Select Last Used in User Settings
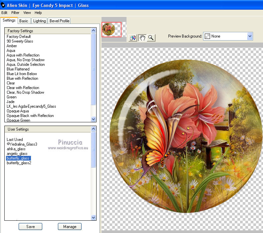263x233 pixels. (15, 140)
